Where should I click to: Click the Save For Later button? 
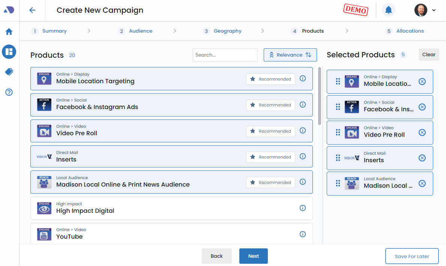(x=411, y=256)
